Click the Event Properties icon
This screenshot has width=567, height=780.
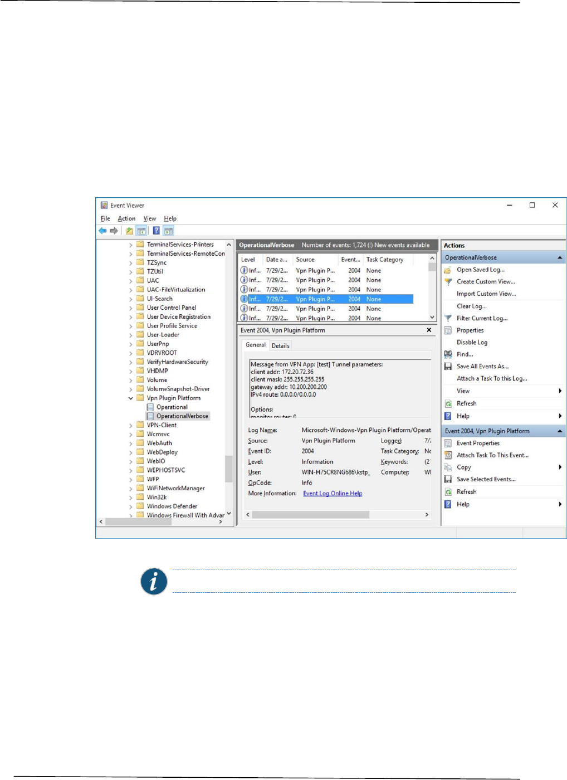pos(448,443)
